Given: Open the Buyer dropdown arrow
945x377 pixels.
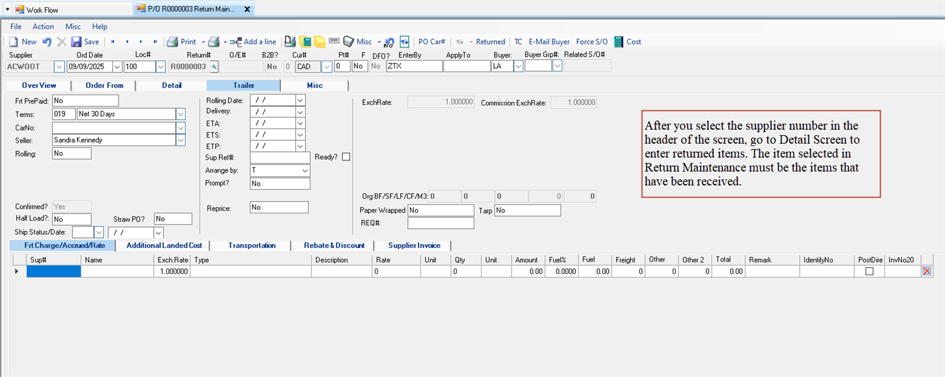Looking at the screenshot, I should (x=518, y=67).
